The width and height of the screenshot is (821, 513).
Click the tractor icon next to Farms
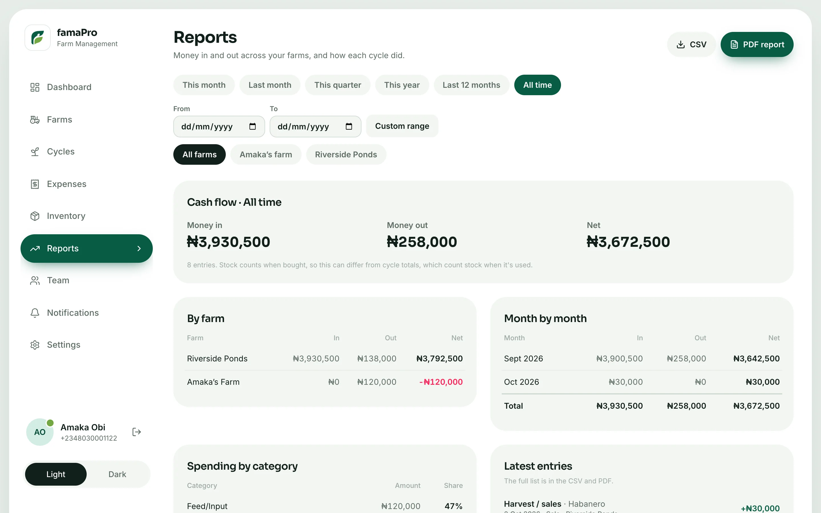tap(35, 120)
